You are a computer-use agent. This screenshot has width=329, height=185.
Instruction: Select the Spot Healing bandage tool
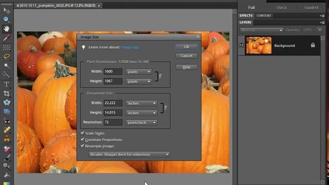coord(7,130)
